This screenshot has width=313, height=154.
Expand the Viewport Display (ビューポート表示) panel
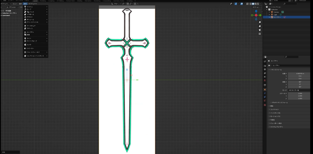coord(269,123)
